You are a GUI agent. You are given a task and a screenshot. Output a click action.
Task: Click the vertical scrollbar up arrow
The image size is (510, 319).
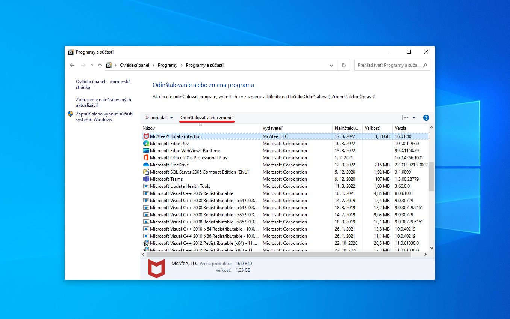(431, 127)
